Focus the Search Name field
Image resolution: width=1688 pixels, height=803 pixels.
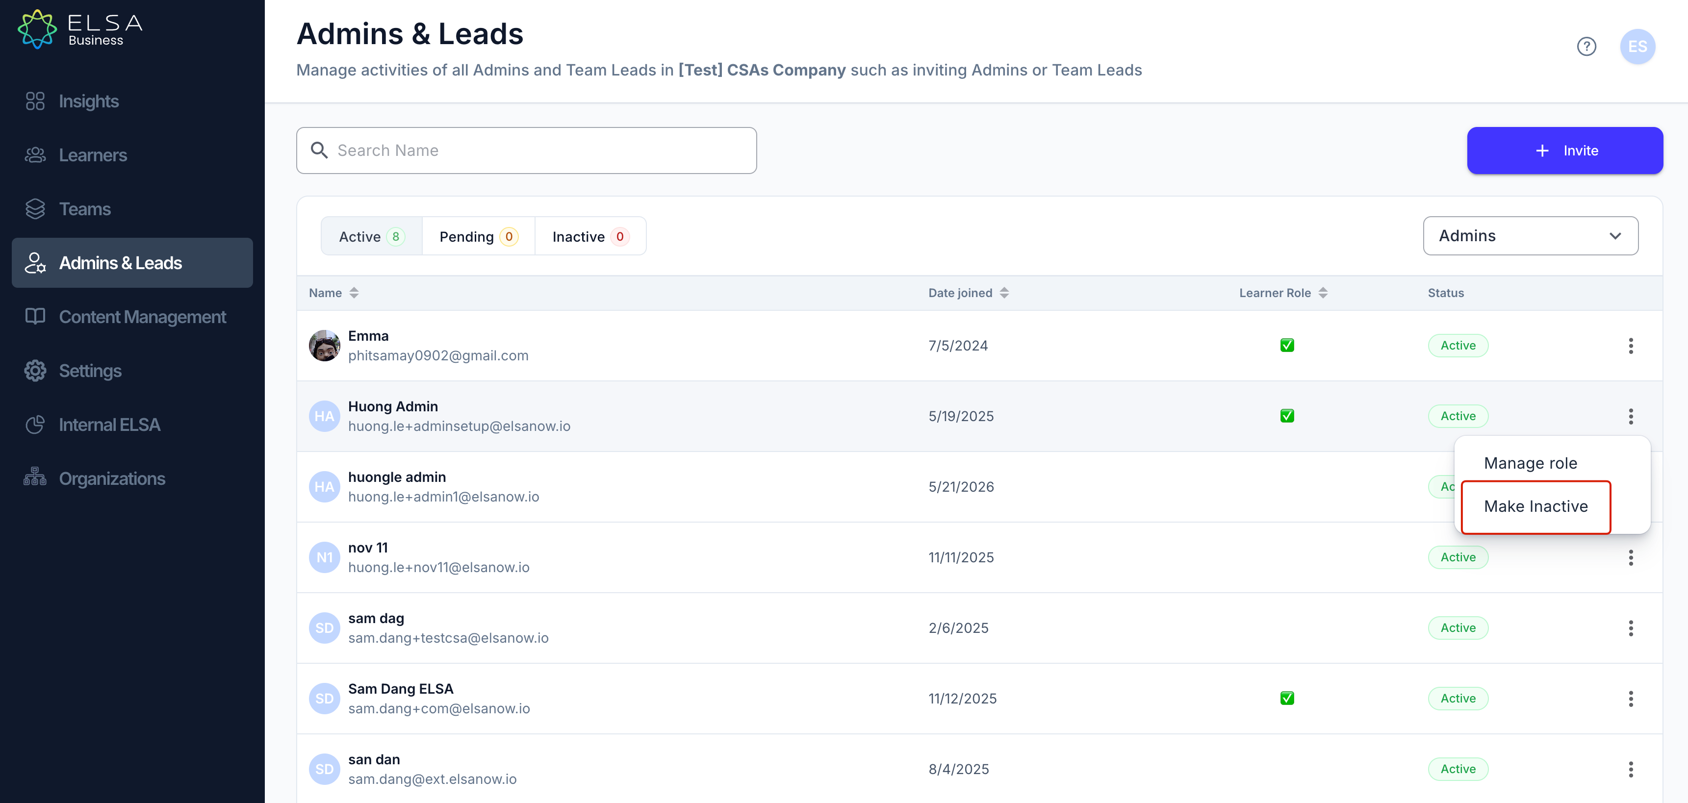pos(526,151)
